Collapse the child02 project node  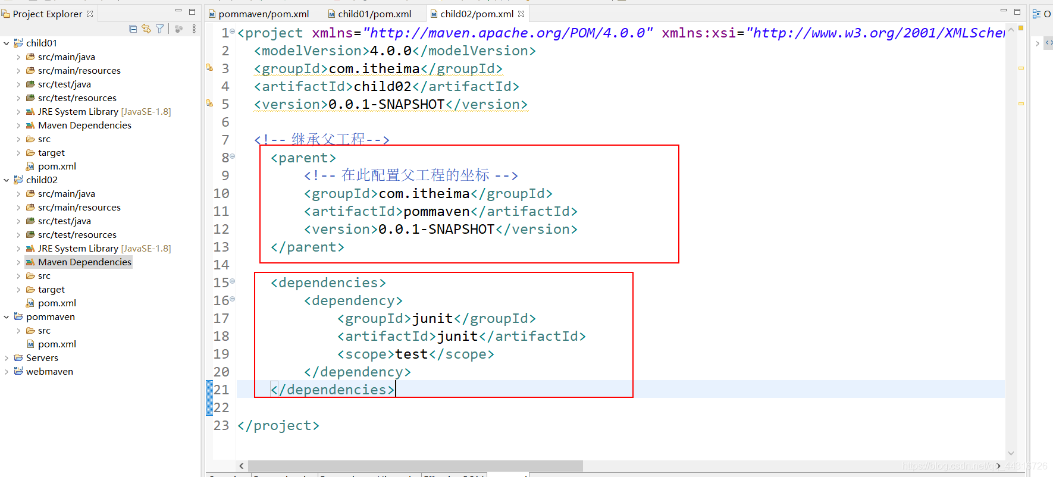[7, 180]
